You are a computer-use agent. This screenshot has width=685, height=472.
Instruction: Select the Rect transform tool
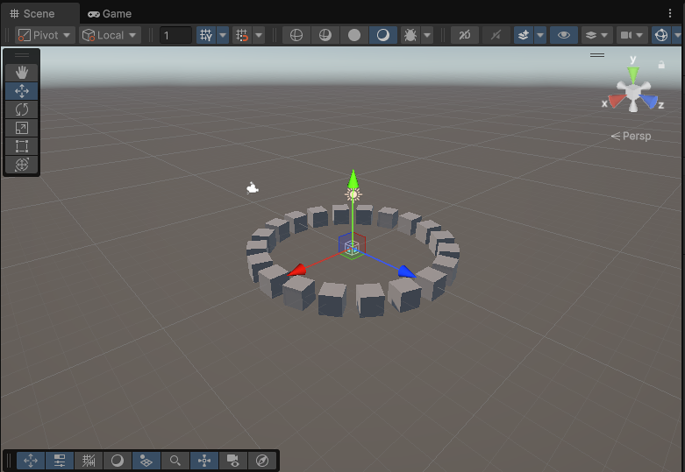(x=22, y=146)
